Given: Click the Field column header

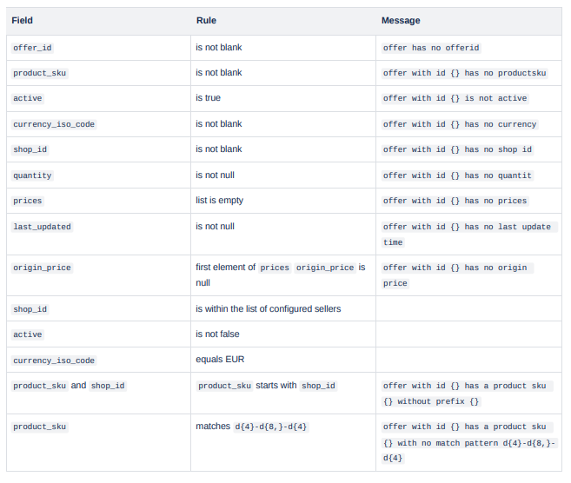Looking at the screenshot, I should [22, 20].
